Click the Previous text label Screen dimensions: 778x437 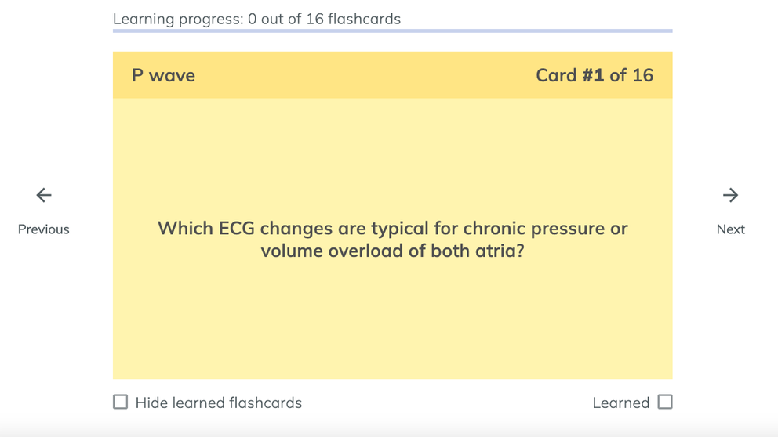pos(44,229)
